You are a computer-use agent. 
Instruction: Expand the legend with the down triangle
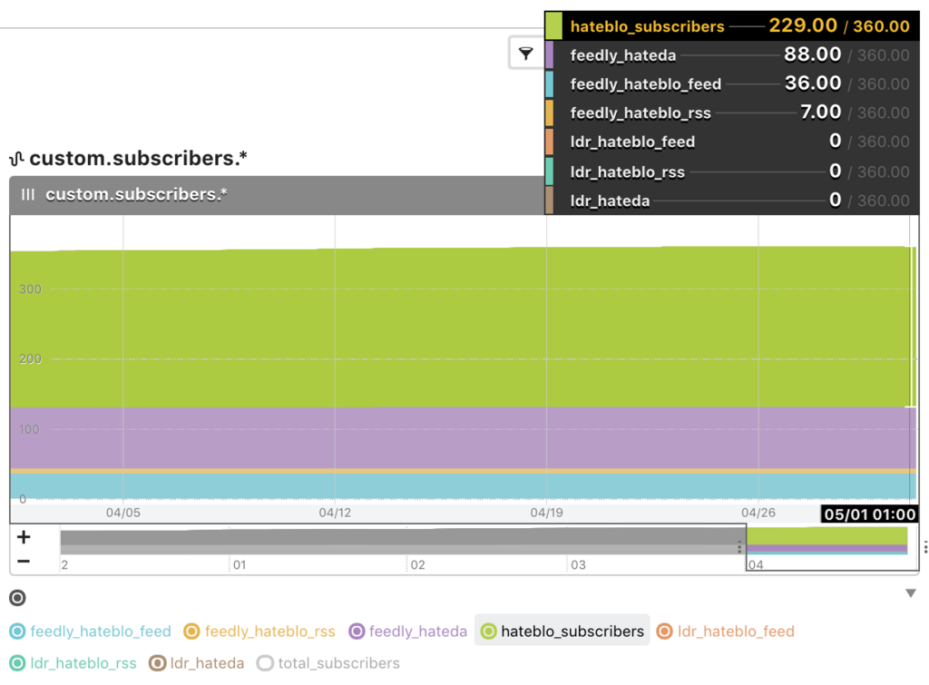tap(911, 593)
